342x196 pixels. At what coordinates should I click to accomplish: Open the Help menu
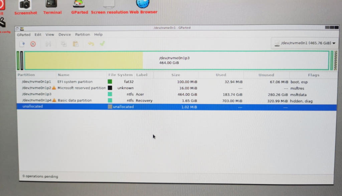[x=99, y=34]
